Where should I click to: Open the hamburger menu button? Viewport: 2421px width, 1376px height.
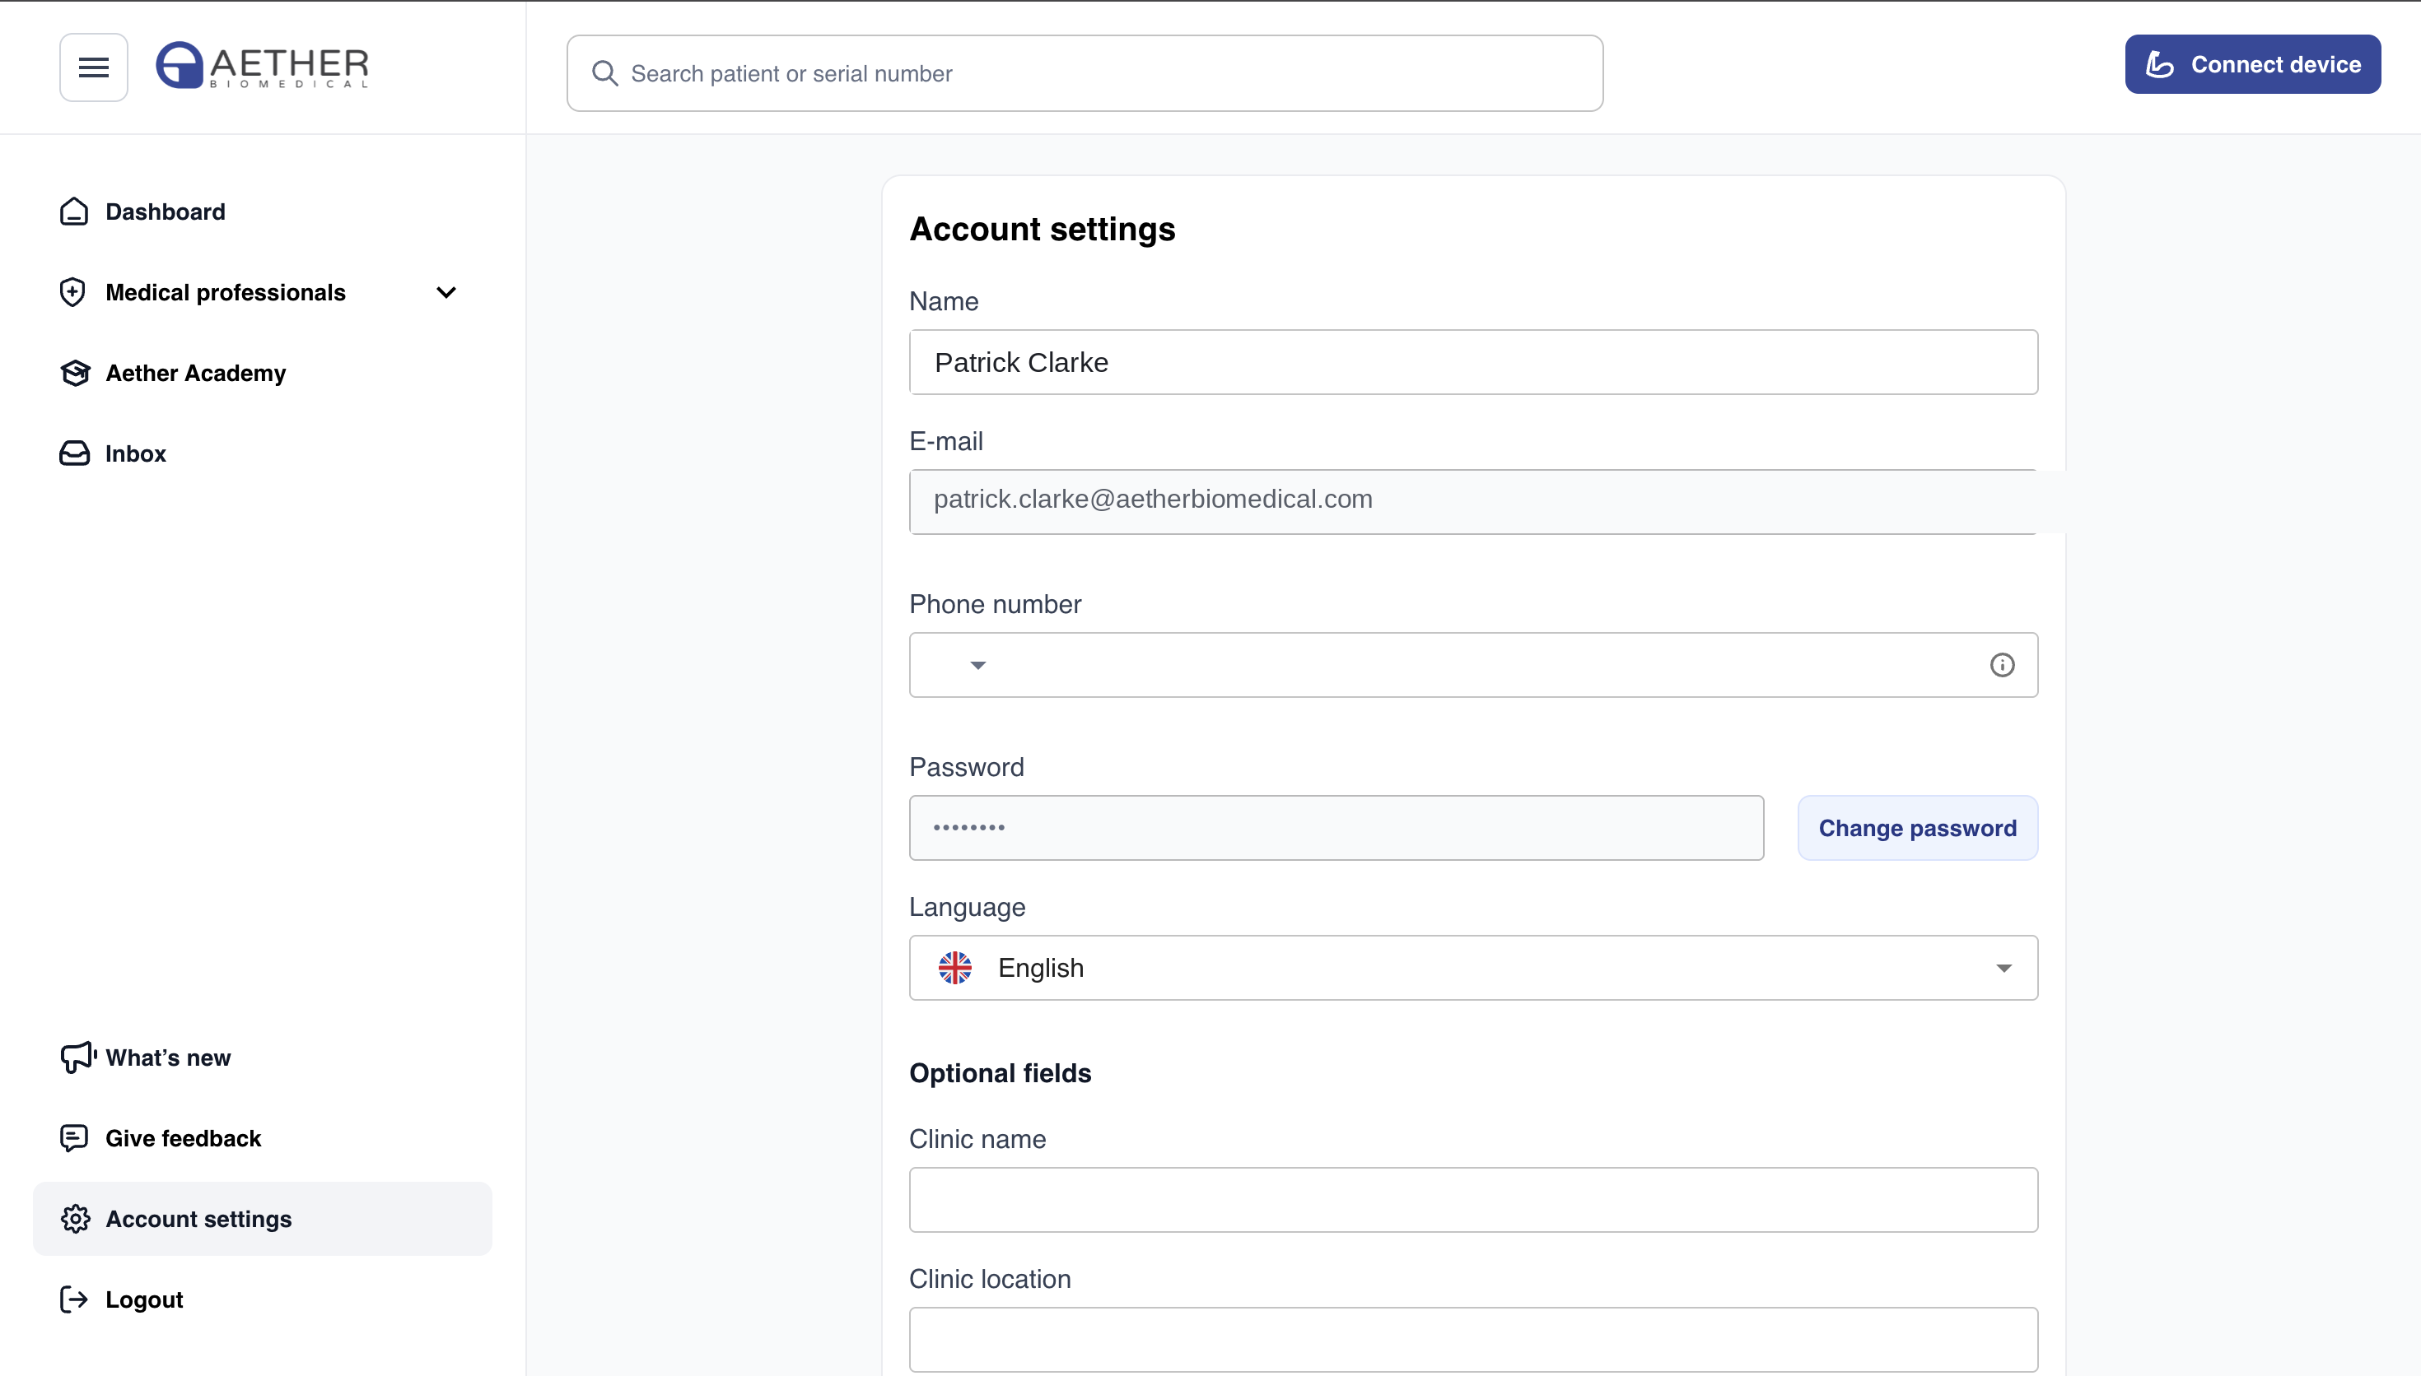pyautogui.click(x=94, y=67)
